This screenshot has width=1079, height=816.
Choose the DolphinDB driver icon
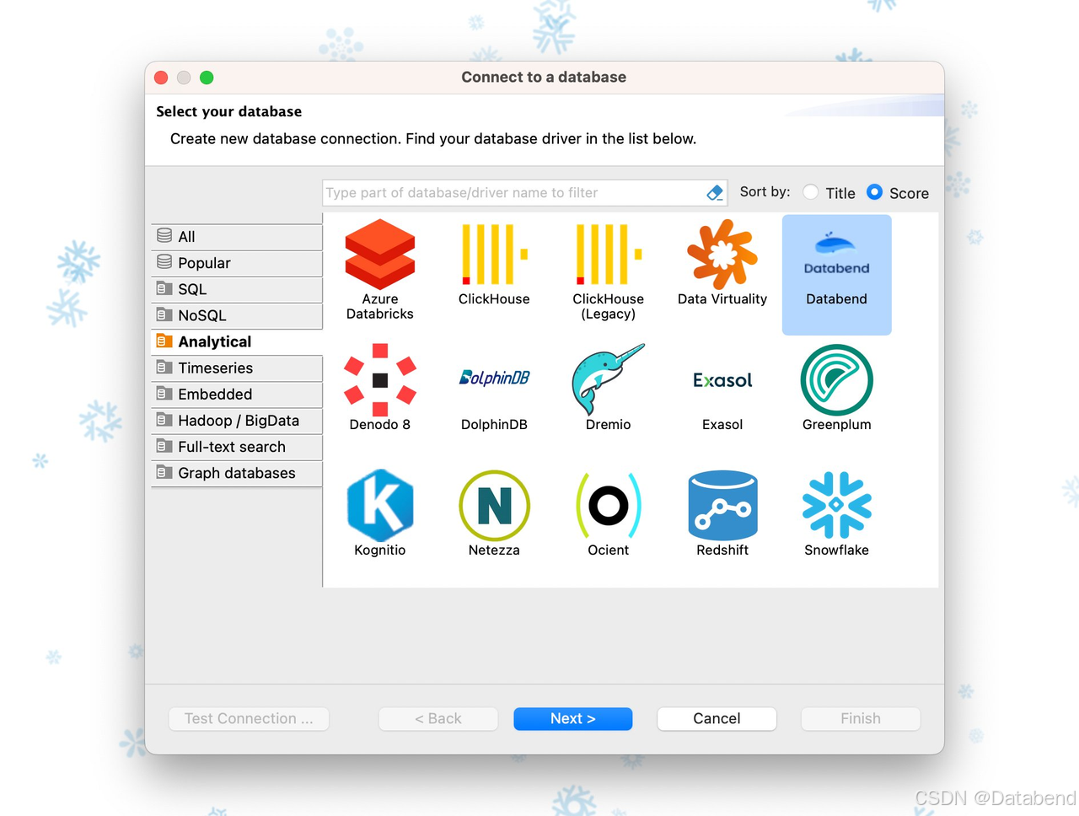coord(494,378)
